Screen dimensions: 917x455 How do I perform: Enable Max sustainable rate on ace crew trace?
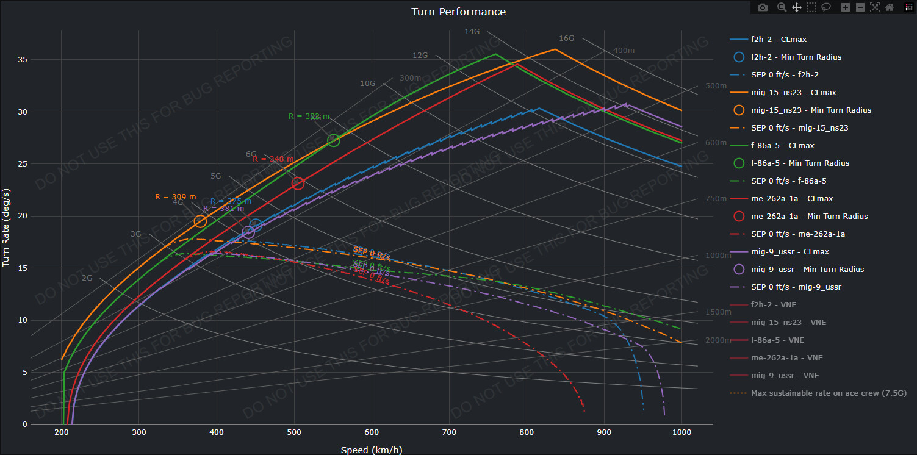828,393
